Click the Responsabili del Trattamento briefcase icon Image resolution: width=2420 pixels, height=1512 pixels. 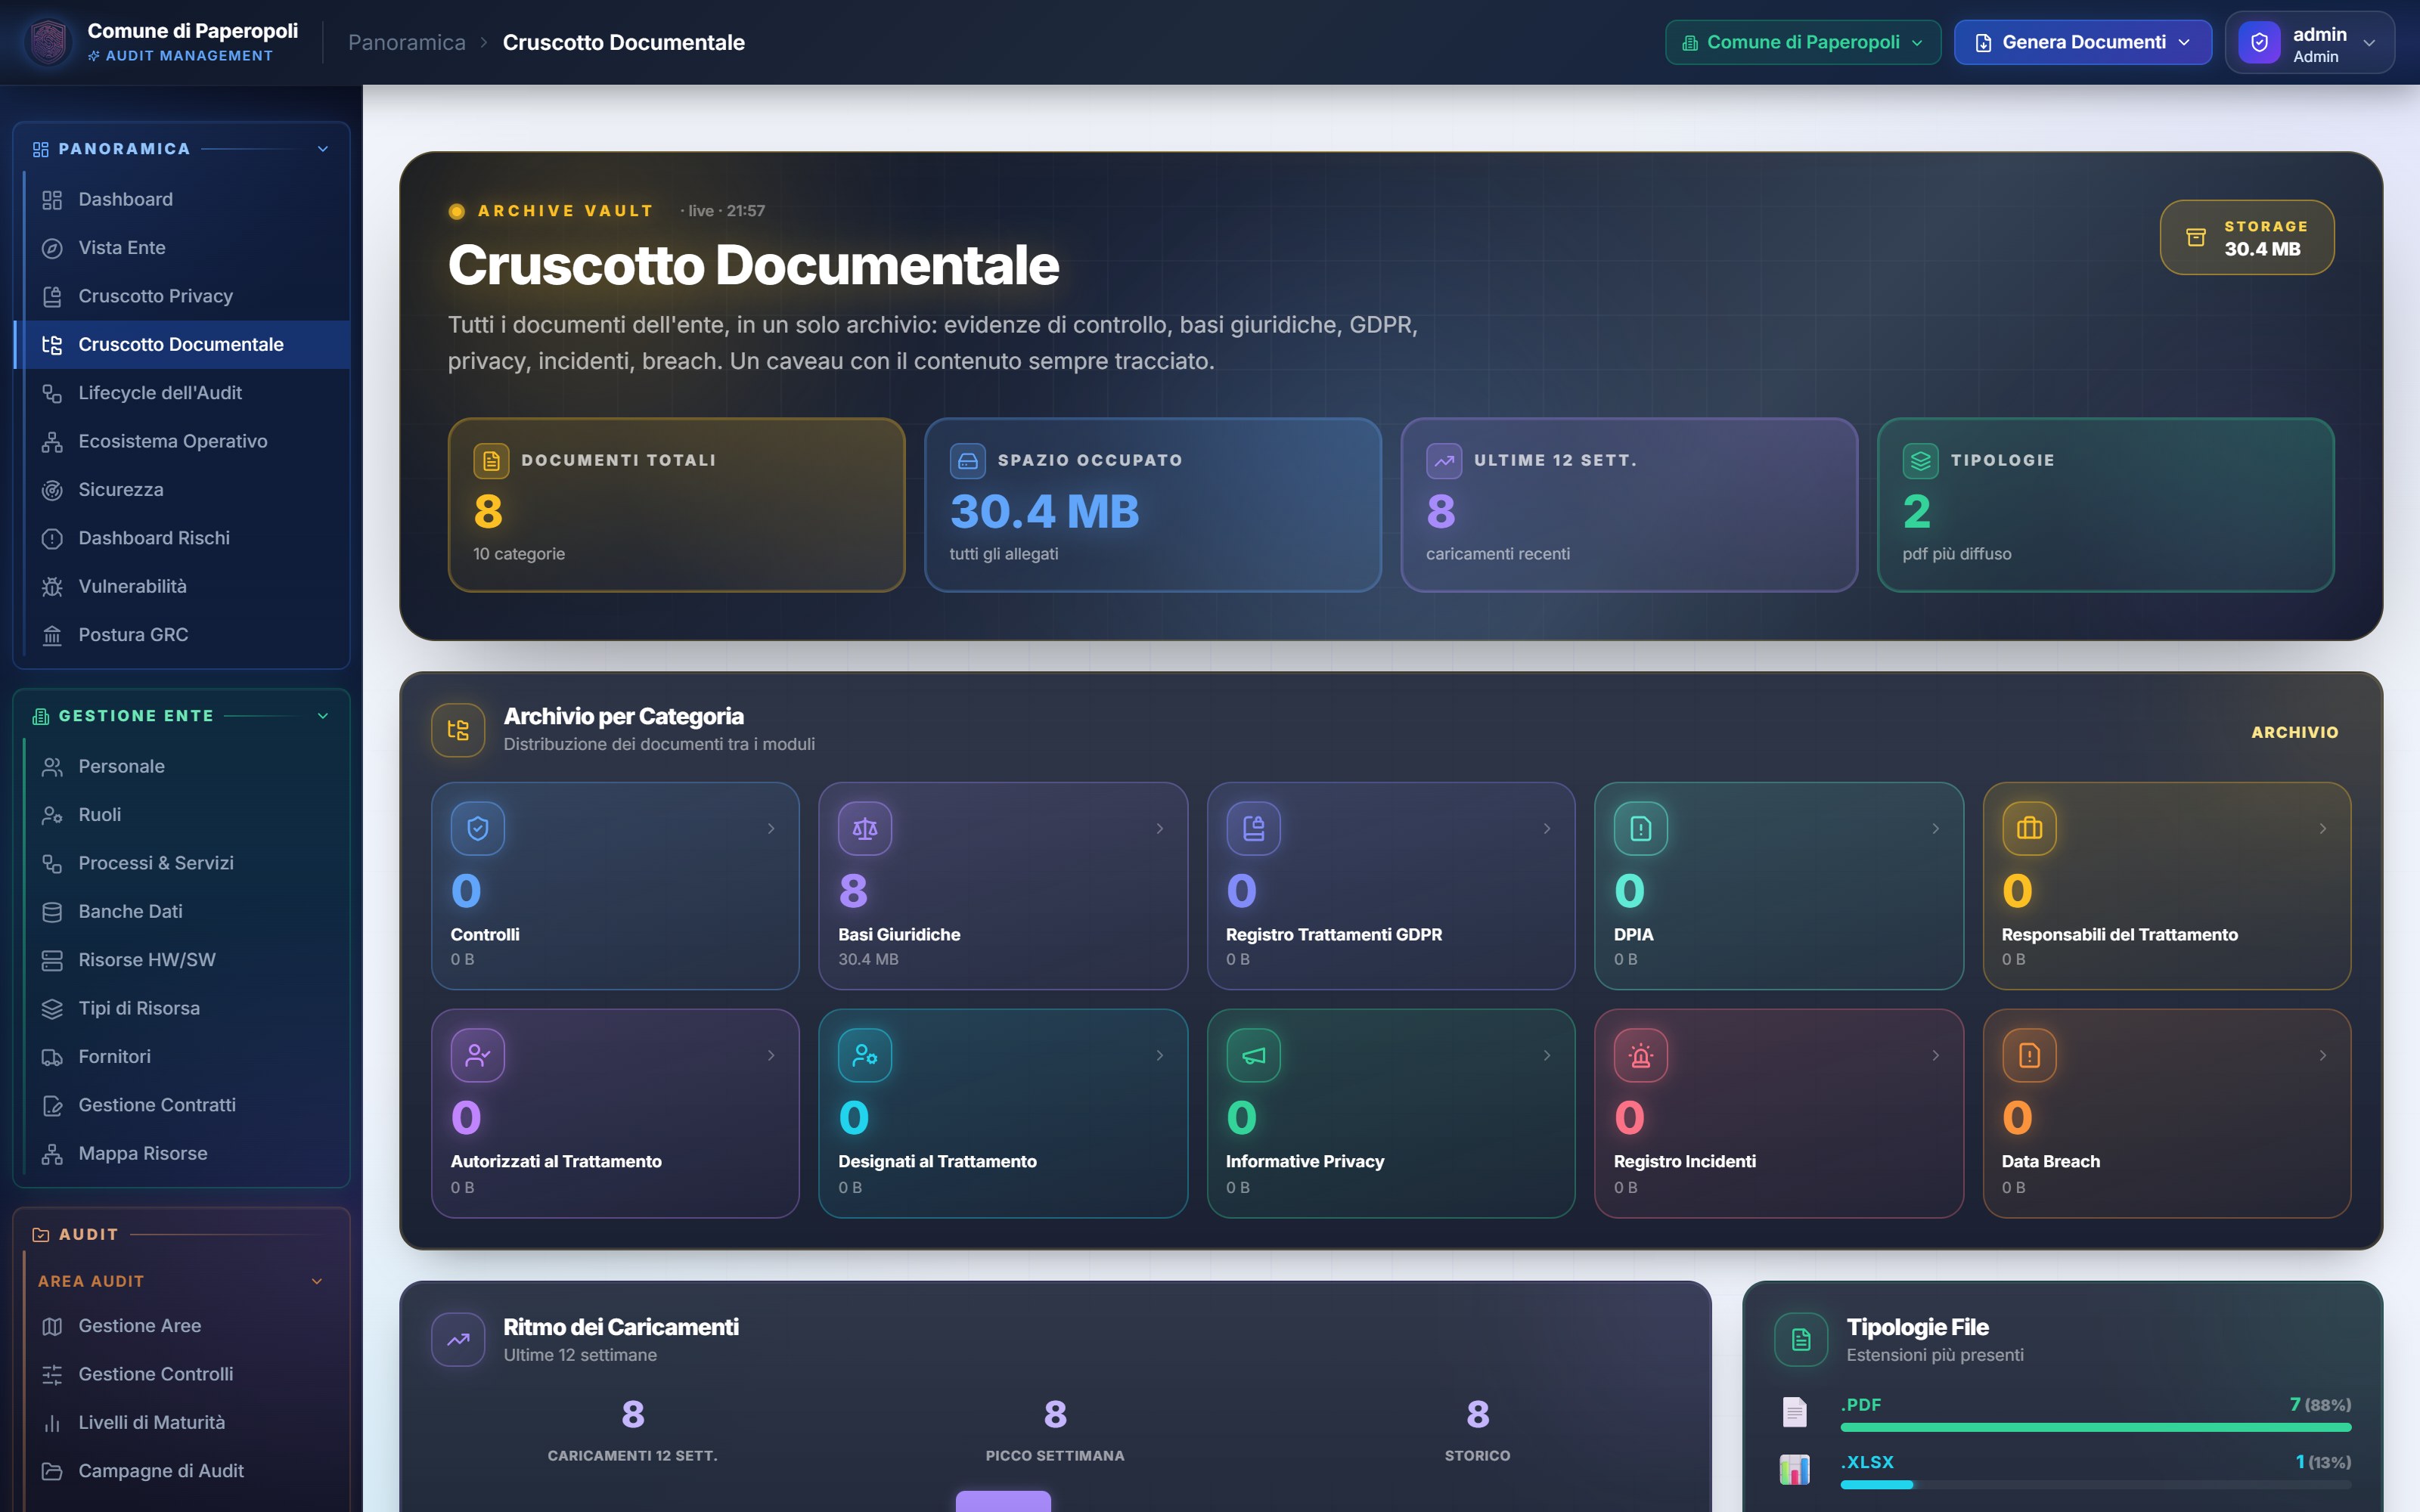2029,828
